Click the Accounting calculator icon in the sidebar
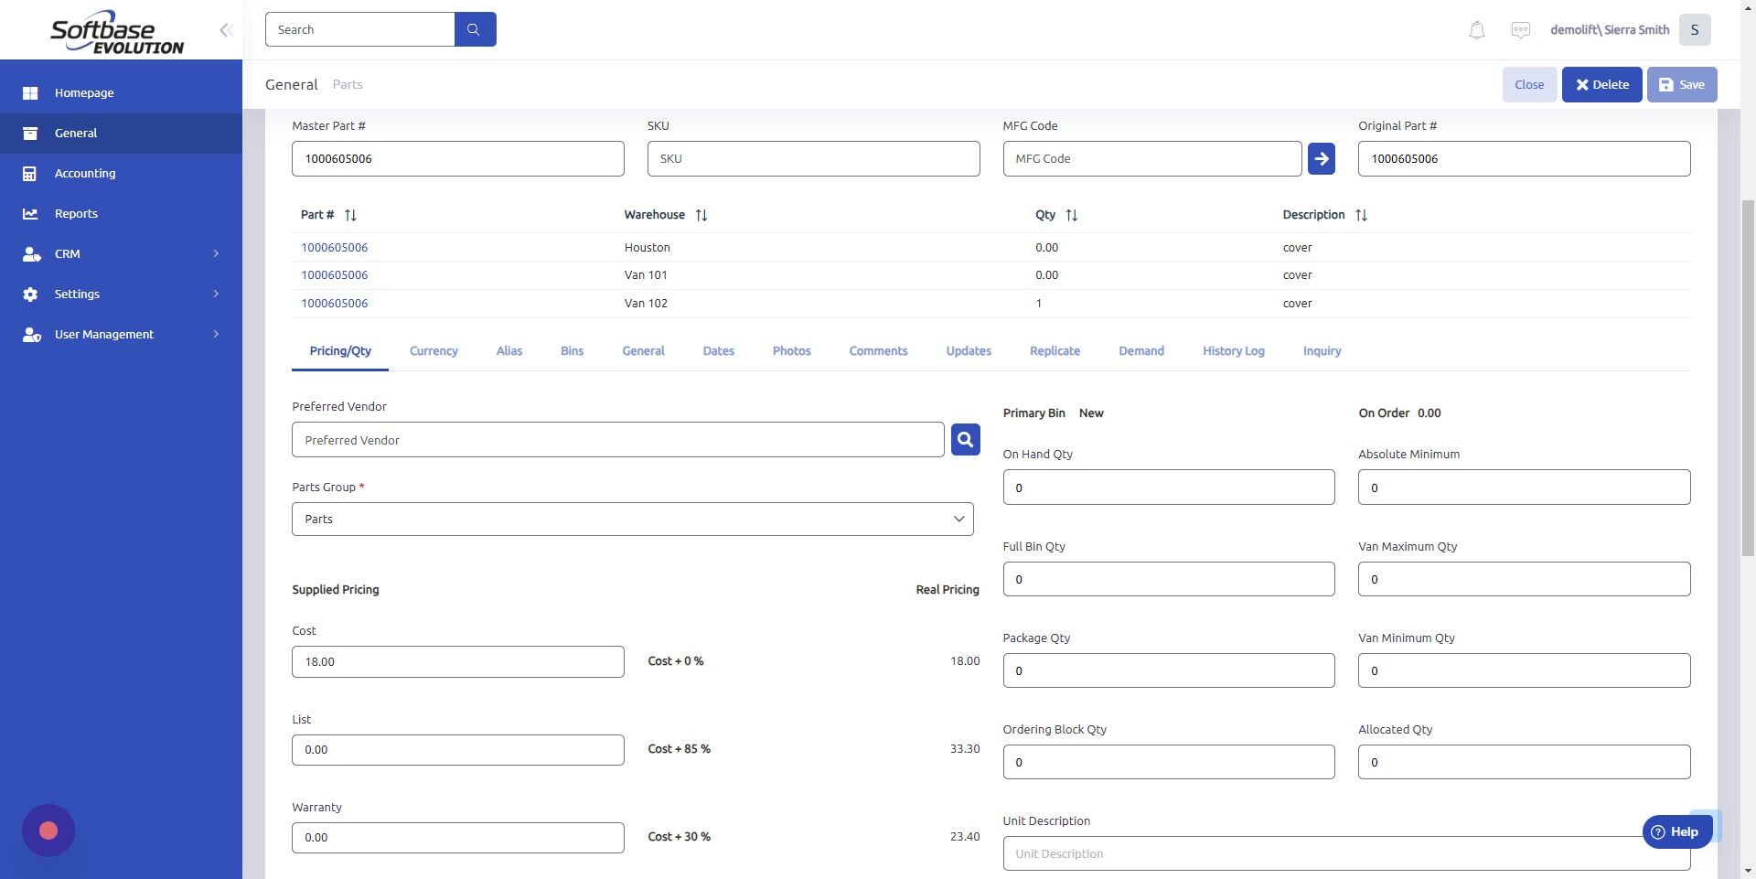The image size is (1756, 879). [x=30, y=173]
